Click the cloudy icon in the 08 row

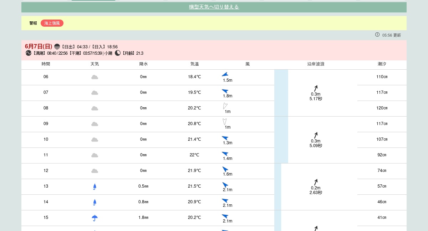95,108
